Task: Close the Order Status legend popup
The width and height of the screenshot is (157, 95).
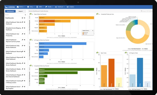Action: [93, 31]
